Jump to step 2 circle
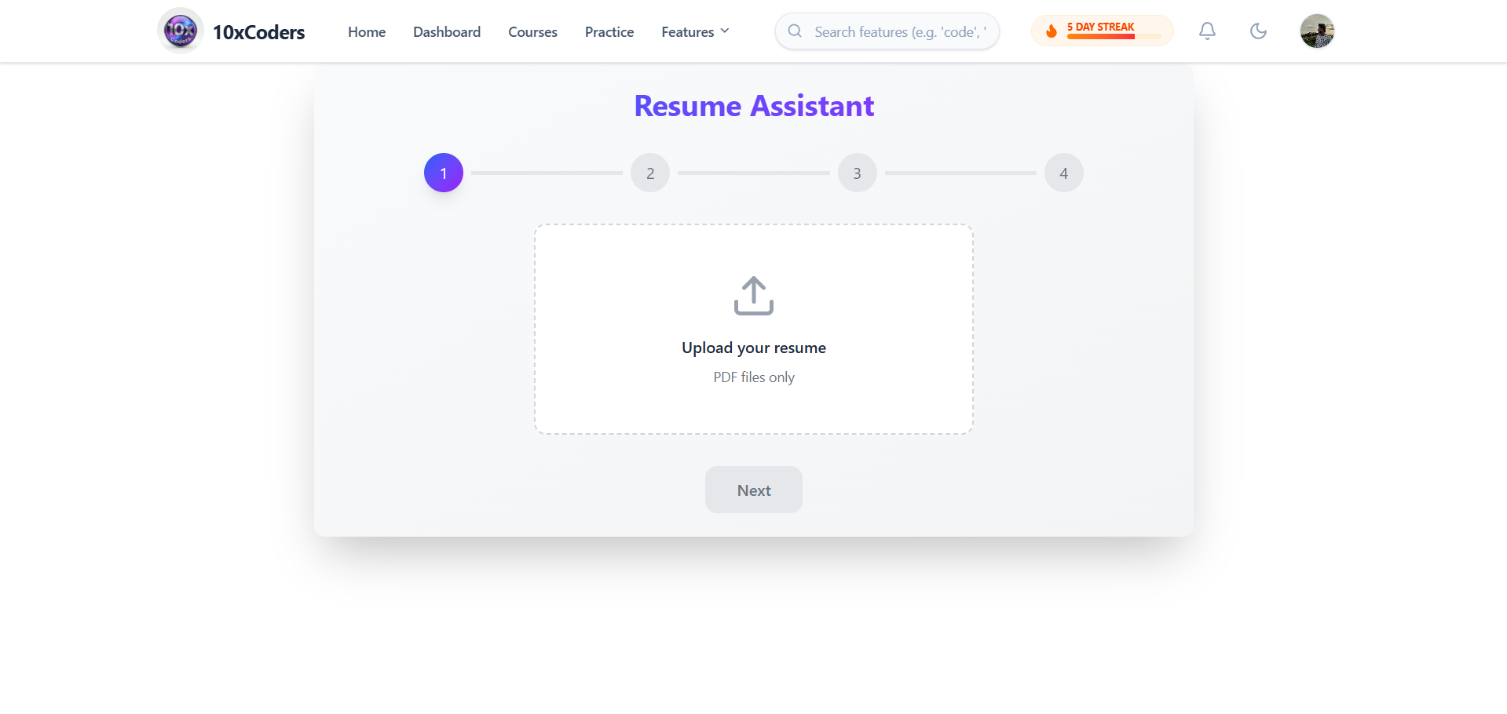The width and height of the screenshot is (1507, 714). [650, 173]
